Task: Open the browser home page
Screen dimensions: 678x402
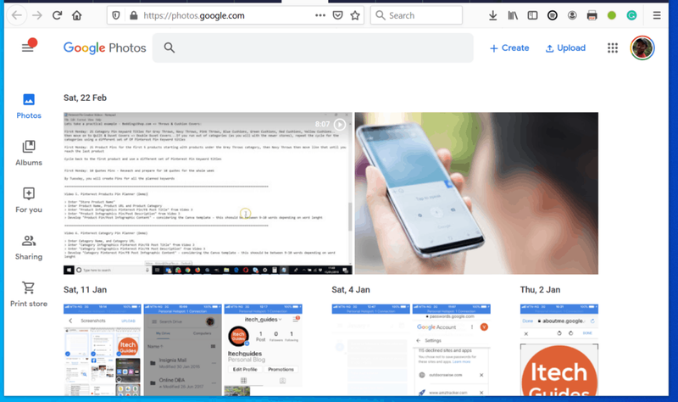Action: click(x=76, y=15)
